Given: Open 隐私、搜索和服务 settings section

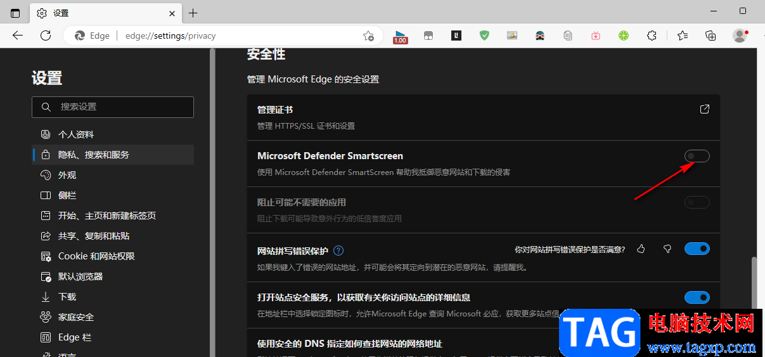Looking at the screenshot, I should tap(113, 155).
